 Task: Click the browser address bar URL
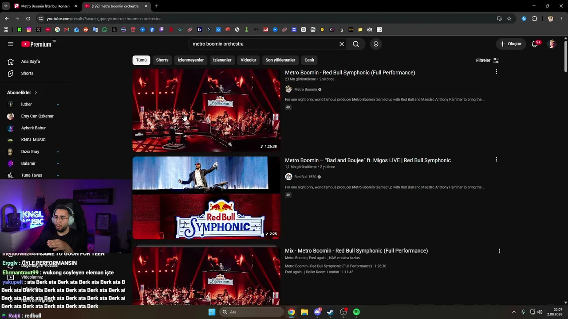click(103, 19)
